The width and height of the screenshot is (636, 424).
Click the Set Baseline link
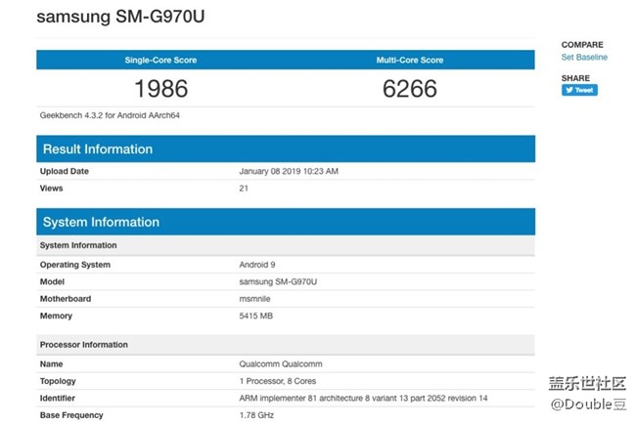tap(584, 57)
